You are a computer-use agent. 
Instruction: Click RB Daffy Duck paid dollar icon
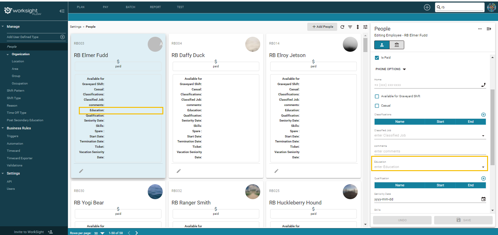216,62
